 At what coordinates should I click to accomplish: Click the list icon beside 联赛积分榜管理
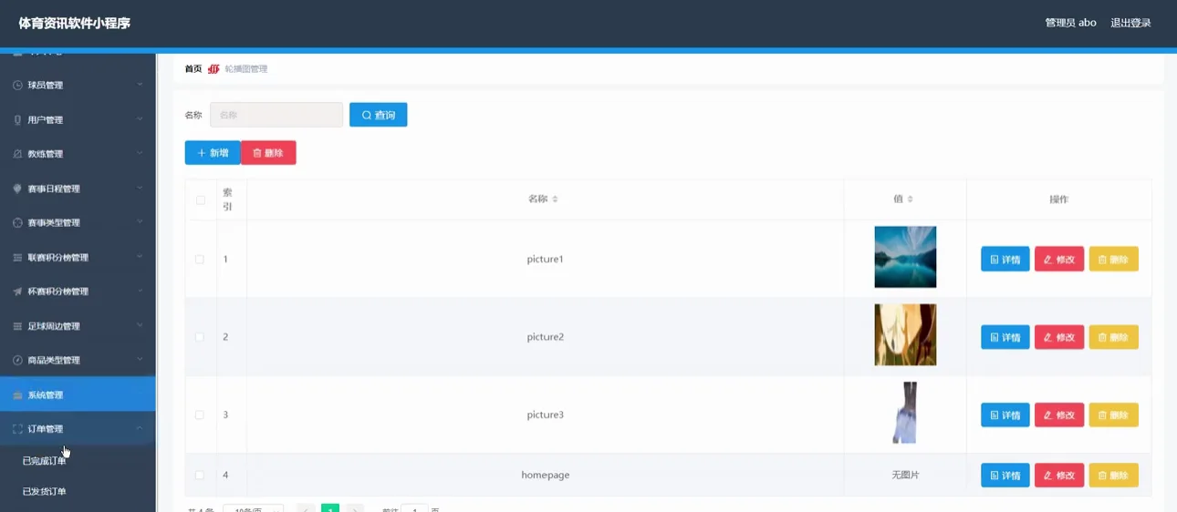coord(17,258)
